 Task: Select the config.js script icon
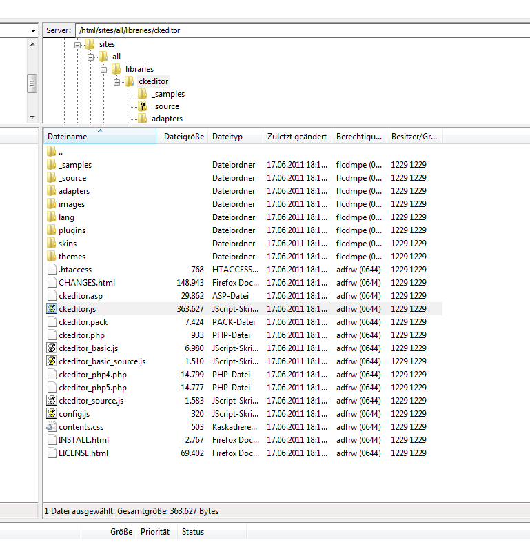51,414
